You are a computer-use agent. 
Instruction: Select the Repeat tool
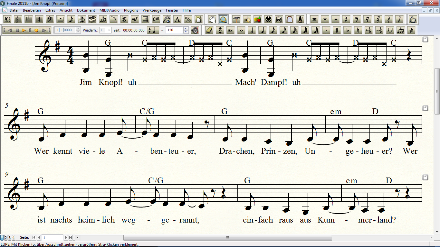point(146,19)
